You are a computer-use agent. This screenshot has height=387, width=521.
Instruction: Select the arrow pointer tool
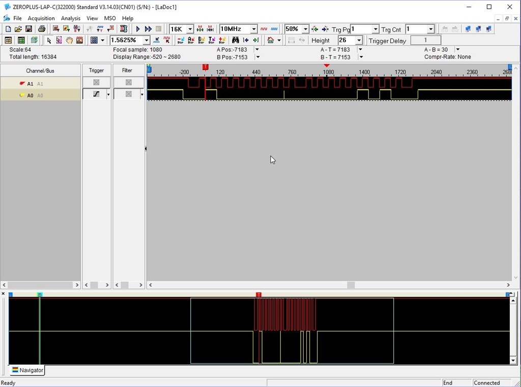49,41
